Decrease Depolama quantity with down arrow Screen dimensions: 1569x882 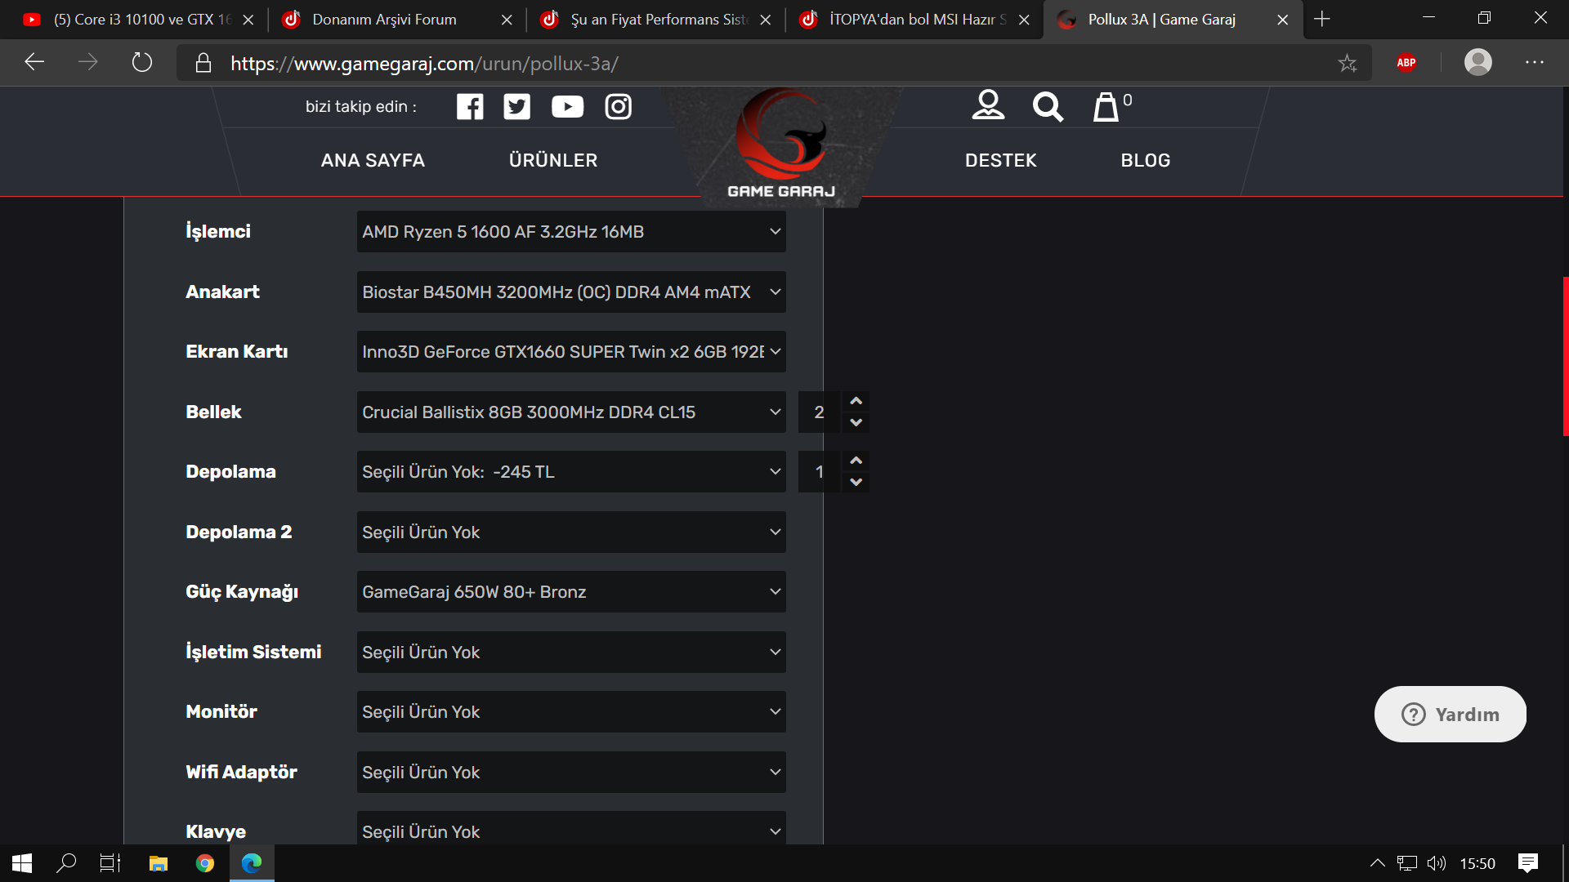click(856, 482)
